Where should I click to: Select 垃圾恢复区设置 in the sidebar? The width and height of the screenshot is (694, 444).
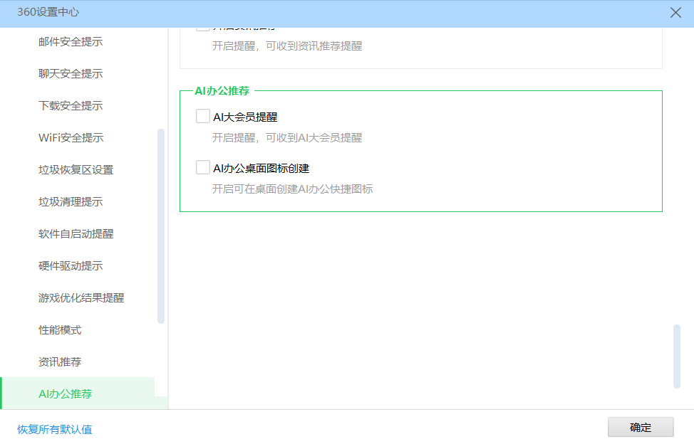point(77,169)
